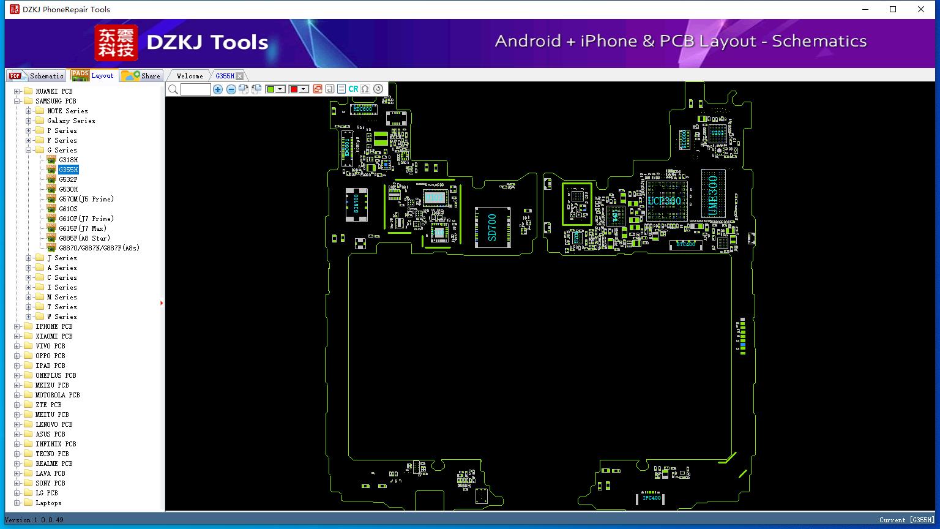
Task: Rotate the board layout counterclockwise
Action: tap(256, 89)
